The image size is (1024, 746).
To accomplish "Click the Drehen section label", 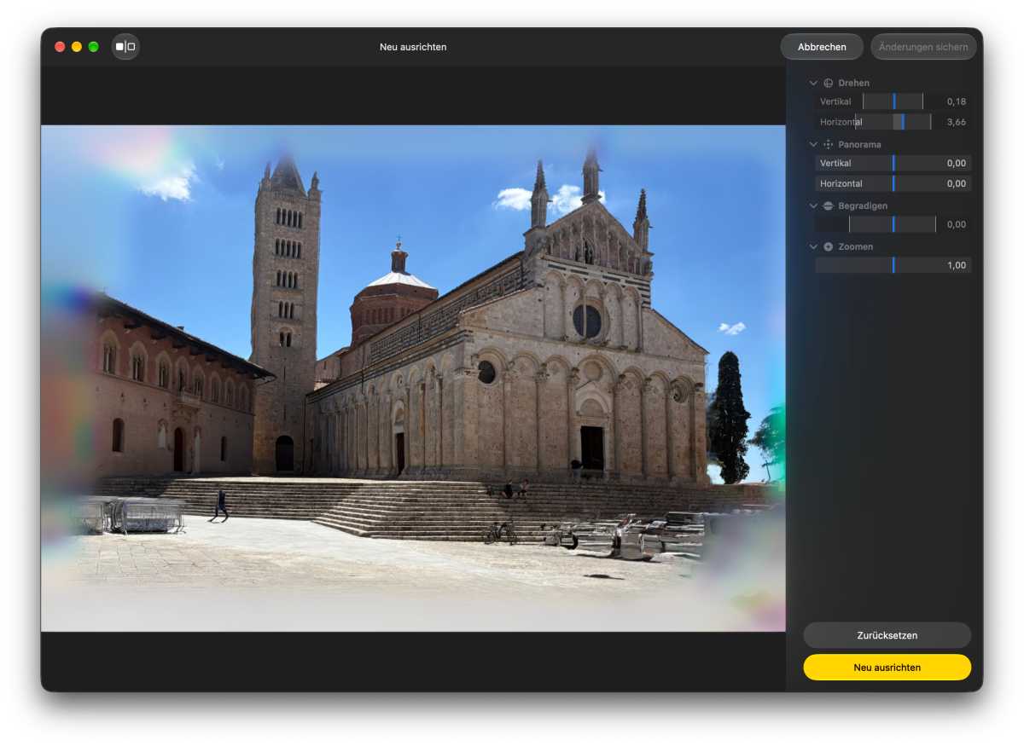I will [854, 83].
